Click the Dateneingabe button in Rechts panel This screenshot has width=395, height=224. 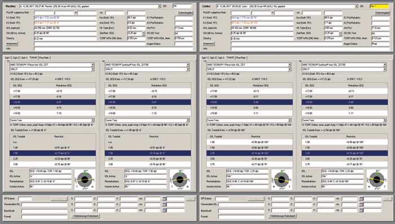click(186, 12)
